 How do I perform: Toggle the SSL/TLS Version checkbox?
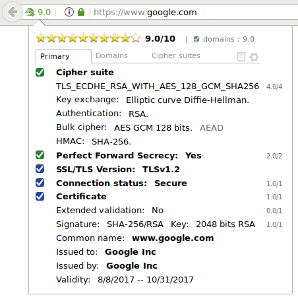coord(40,169)
